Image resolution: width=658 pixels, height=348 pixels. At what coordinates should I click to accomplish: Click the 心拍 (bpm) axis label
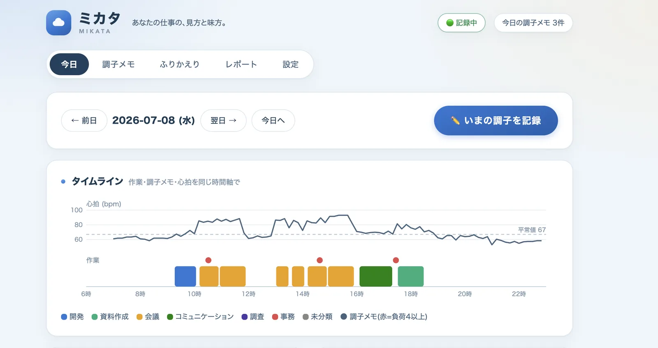click(104, 204)
